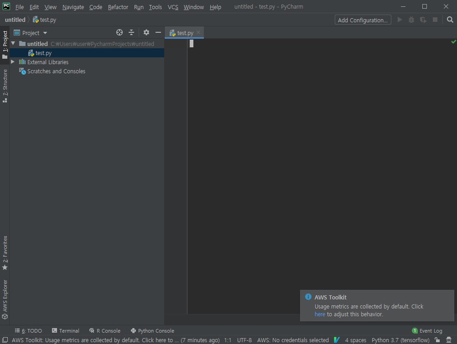This screenshot has height=344, width=457.
Task: Open the Event Log tool window
Action: coord(427,331)
